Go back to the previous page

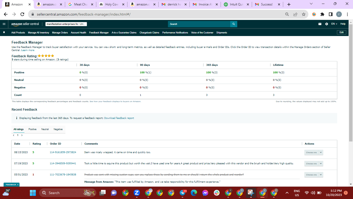(6, 14)
